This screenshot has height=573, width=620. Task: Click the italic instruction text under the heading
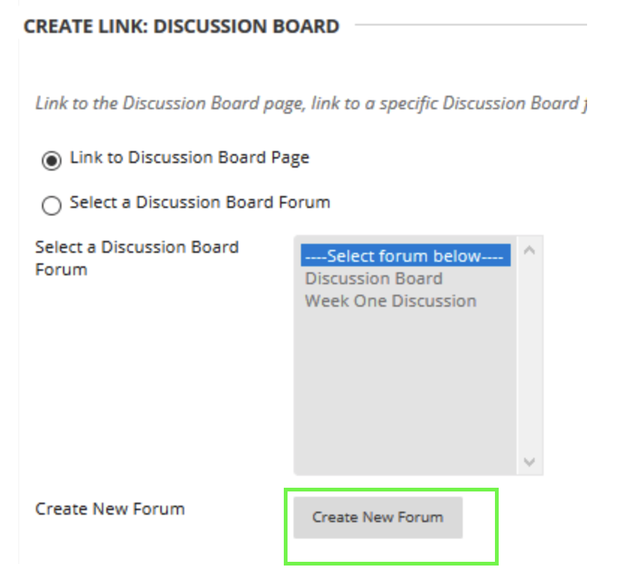[307, 104]
